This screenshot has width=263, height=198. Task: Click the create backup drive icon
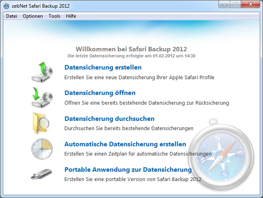[x=42, y=72]
